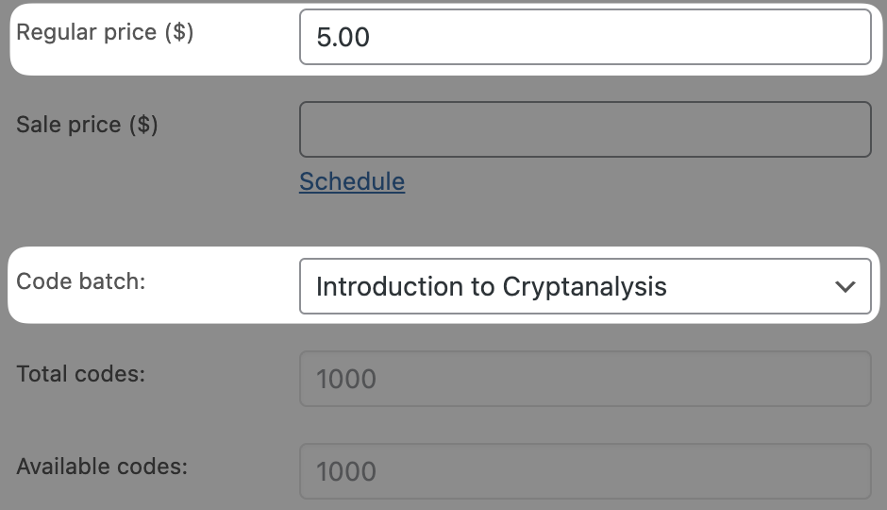Screen dimensions: 887x510
Task: Open the Schedule sale link
Action: pos(352,181)
